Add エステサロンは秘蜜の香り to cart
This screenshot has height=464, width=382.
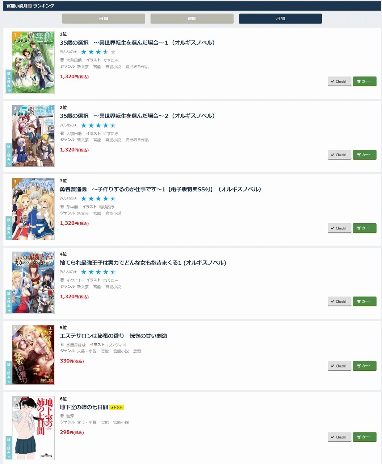click(365, 366)
